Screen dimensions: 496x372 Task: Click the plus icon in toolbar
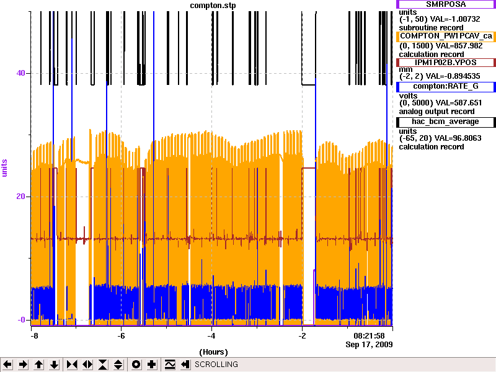tap(151, 365)
